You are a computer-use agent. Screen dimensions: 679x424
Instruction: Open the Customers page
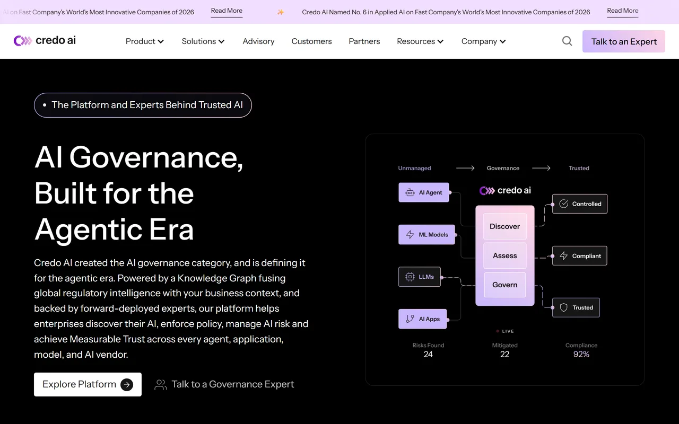(x=311, y=41)
